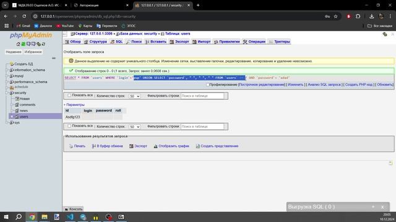This screenshot has height=222, width=396.
Task: Open Chrome downloads icon
Action: tap(371, 17)
